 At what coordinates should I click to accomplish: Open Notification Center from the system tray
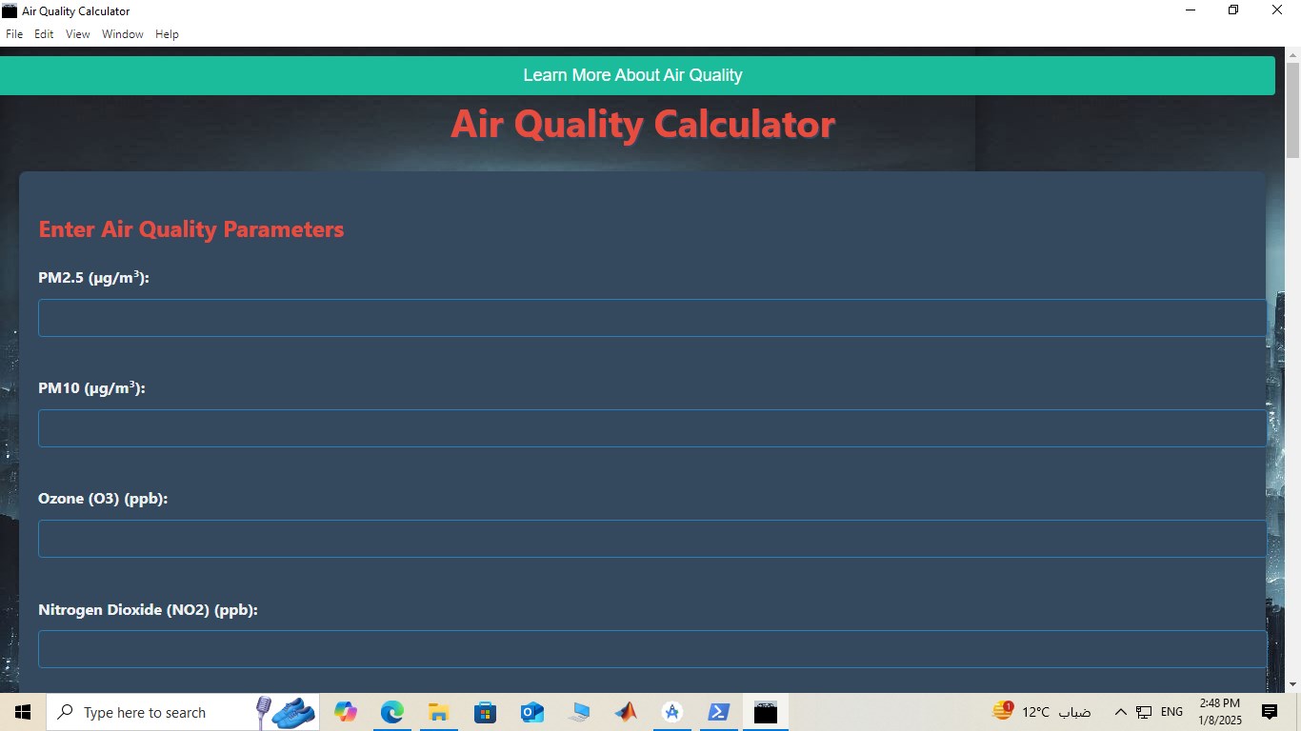tap(1269, 711)
